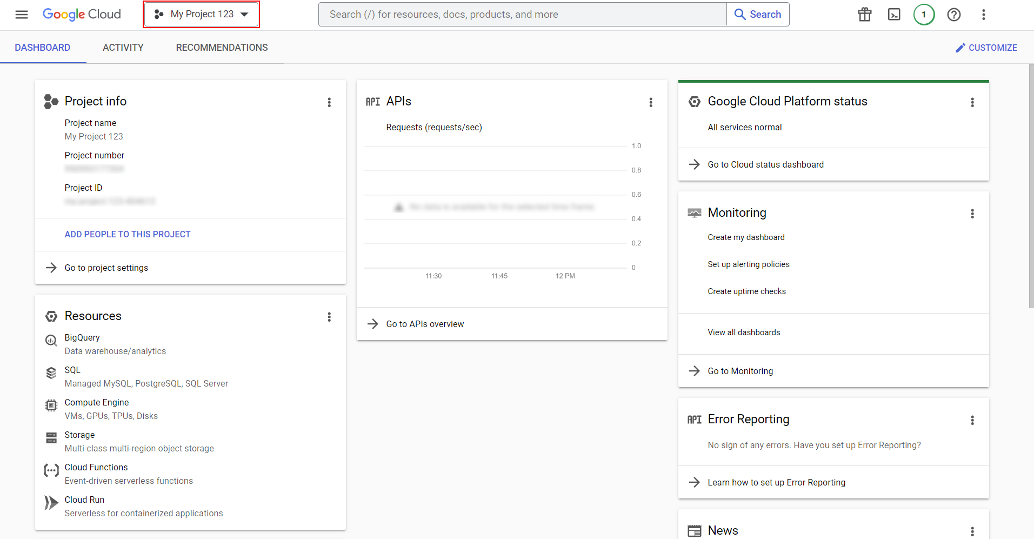This screenshot has height=539, width=1034.
Task: Click the Customize button
Action: 986,48
